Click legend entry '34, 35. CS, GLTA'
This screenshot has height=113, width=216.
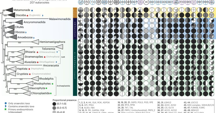(x=166, y=108)
